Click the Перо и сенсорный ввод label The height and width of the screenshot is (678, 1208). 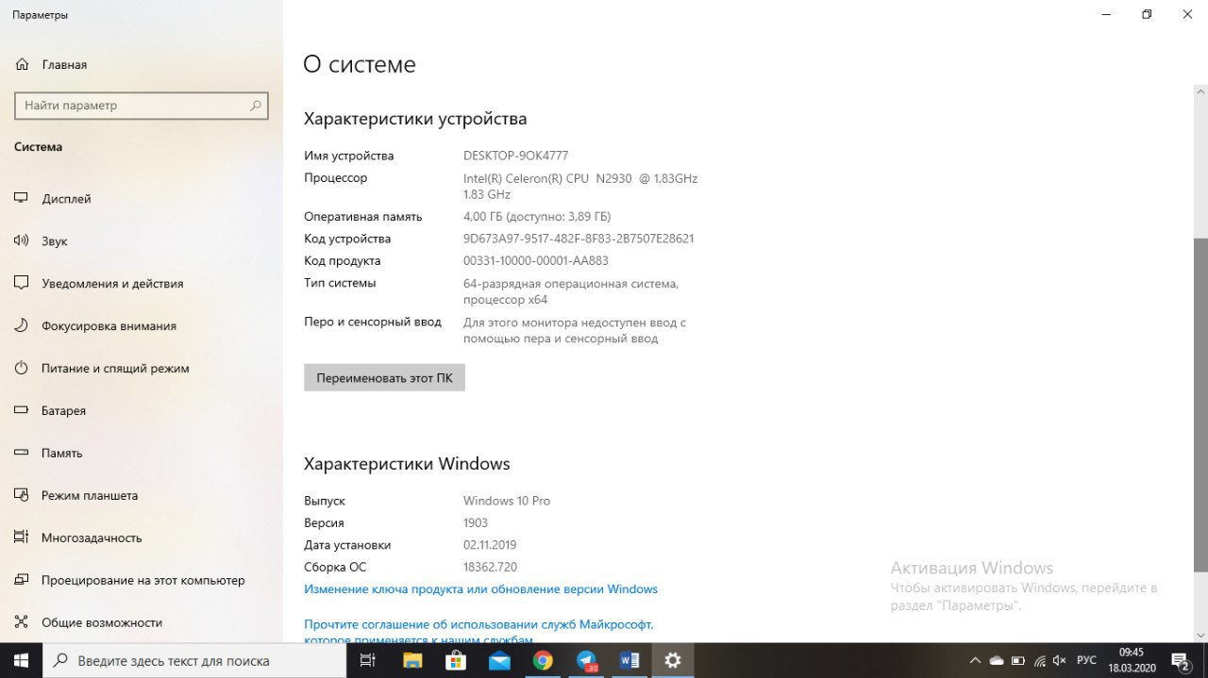[x=373, y=322]
